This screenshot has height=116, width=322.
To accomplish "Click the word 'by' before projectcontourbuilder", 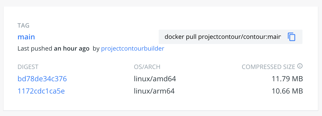I will coord(96,48).
